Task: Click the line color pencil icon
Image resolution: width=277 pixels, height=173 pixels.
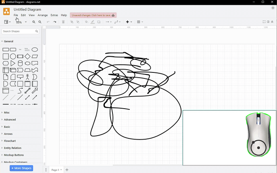Action: tap(93, 22)
